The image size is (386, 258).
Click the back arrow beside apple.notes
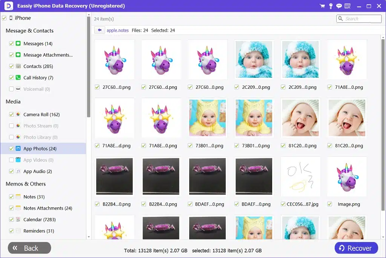(100, 30)
